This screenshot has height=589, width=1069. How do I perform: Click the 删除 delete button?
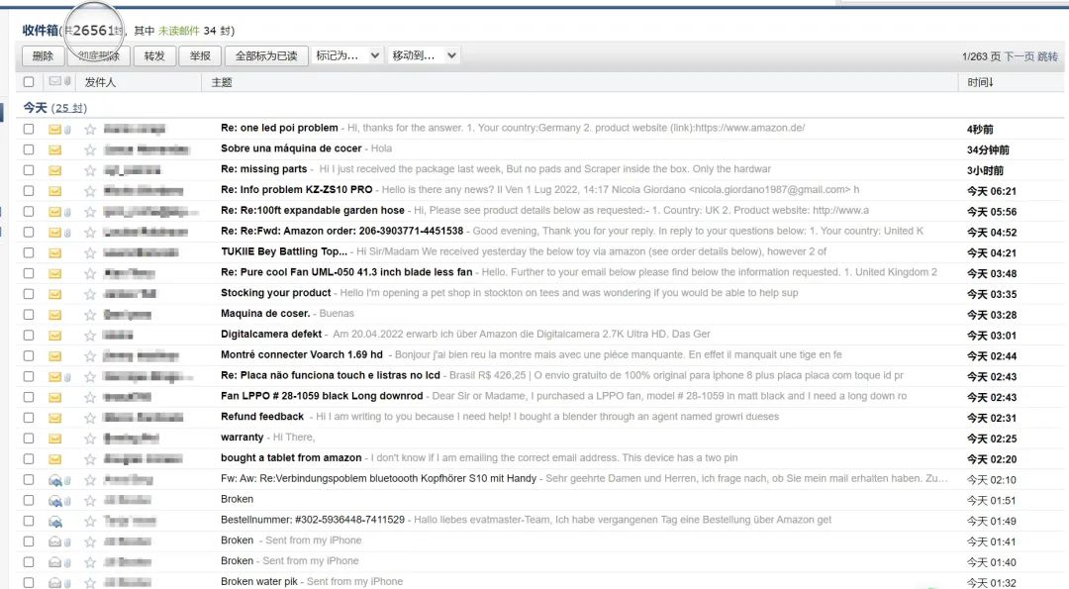coord(43,55)
